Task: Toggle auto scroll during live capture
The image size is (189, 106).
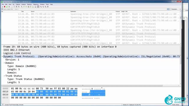Action: [x=35, y=7]
